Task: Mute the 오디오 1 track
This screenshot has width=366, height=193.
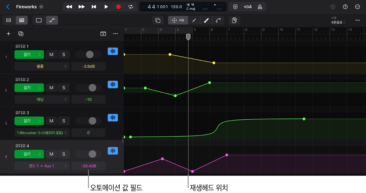Action: click(51, 55)
